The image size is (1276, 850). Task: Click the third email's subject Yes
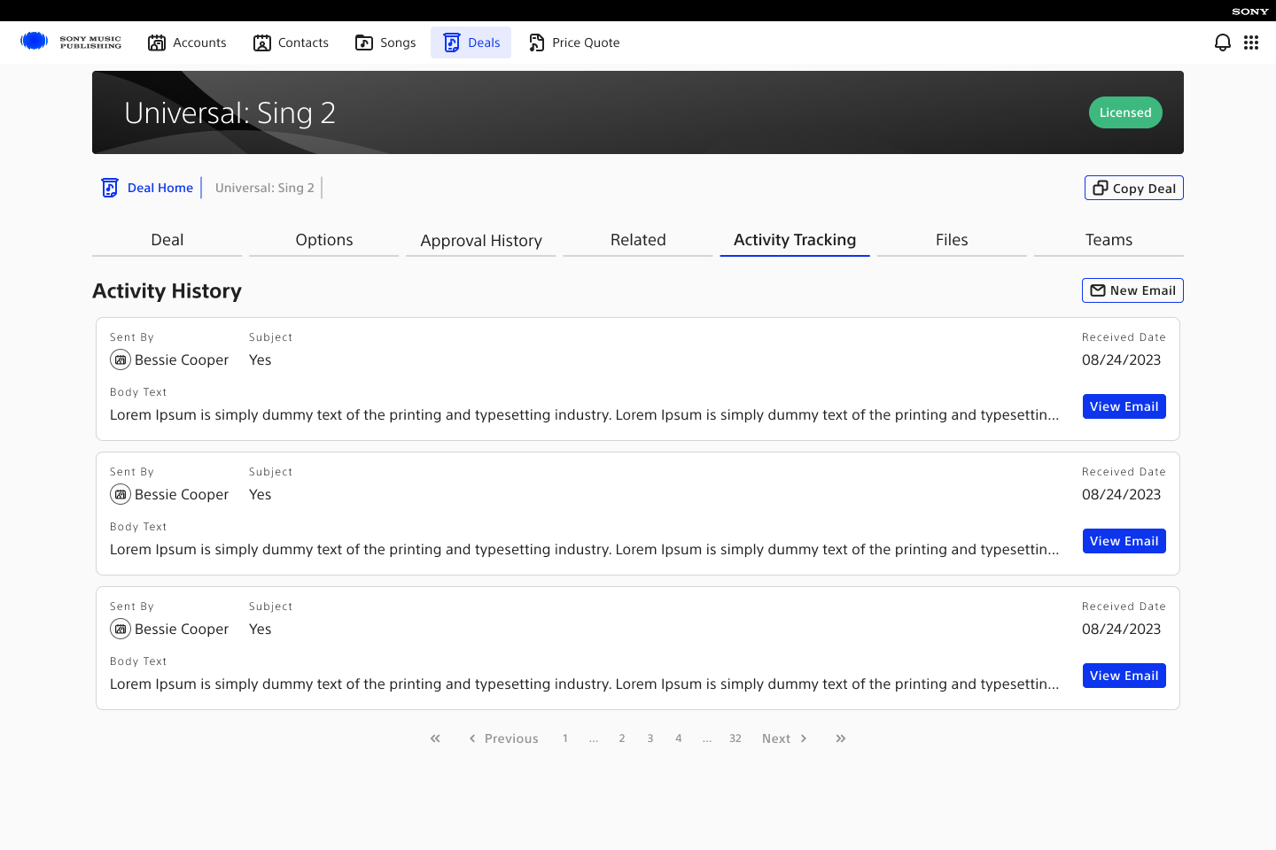pyautogui.click(x=260, y=629)
